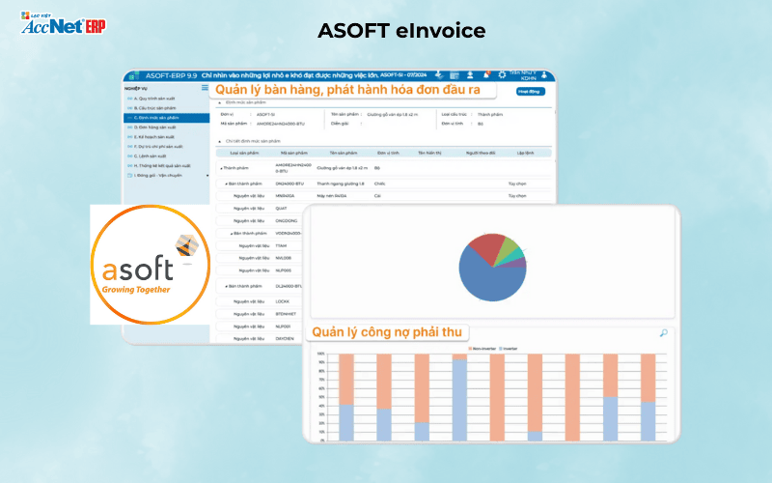Screen dimensions: 772x483
Task: Open the ASOFT-ERP app grid icon
Action: click(132, 76)
